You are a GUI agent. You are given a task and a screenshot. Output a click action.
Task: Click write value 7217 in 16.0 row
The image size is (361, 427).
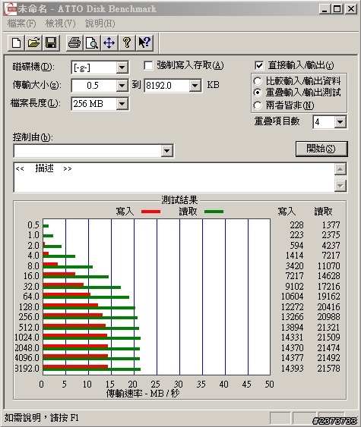point(294,276)
